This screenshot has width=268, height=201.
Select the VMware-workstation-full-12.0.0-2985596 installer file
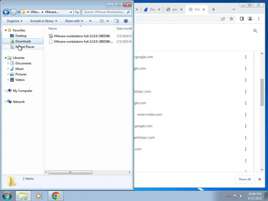pos(82,36)
